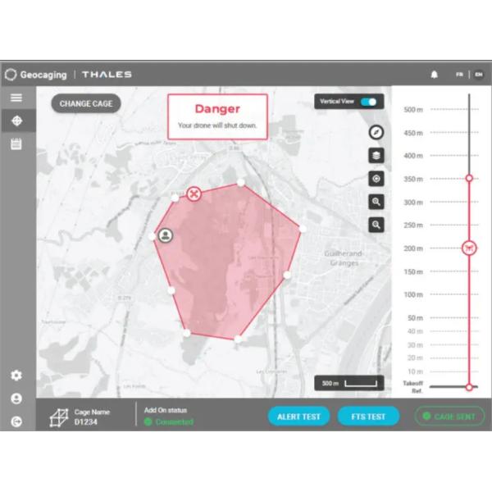This screenshot has width=492, height=492.
Task: Click the operator person marker on map
Action: [166, 236]
